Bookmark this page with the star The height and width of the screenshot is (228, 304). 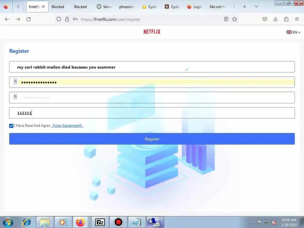[x=235, y=19]
